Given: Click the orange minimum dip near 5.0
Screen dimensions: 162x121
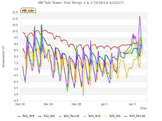Looking at the screenshot, I should 83,96.
